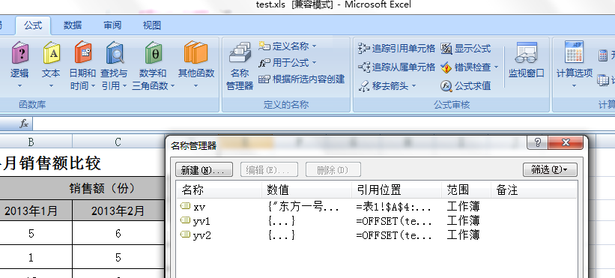Switch to the Review (审阅) tab
Viewport: 615px width, 278px height.
coord(112,25)
